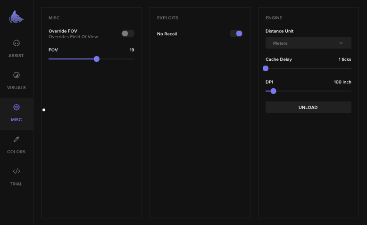The width and height of the screenshot is (367, 225).
Task: Switch to the ASSIST tab label
Action: [x=16, y=56]
